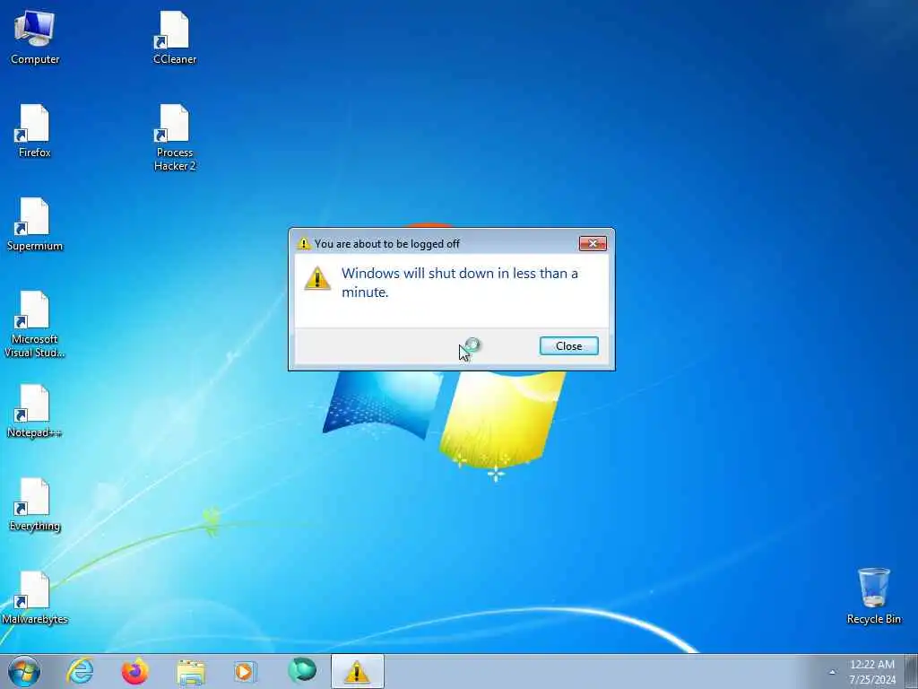Select the CCleaner desktop shortcut
The image size is (918, 689).
coord(175,37)
